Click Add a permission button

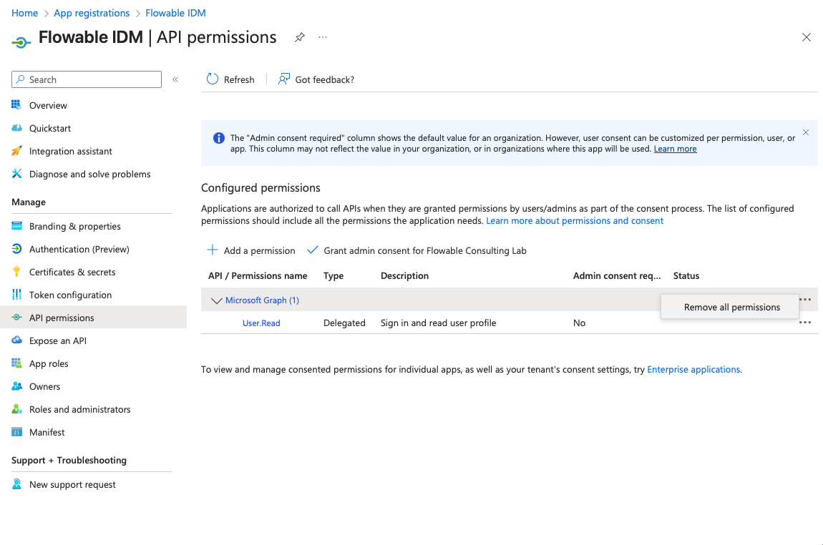click(251, 250)
